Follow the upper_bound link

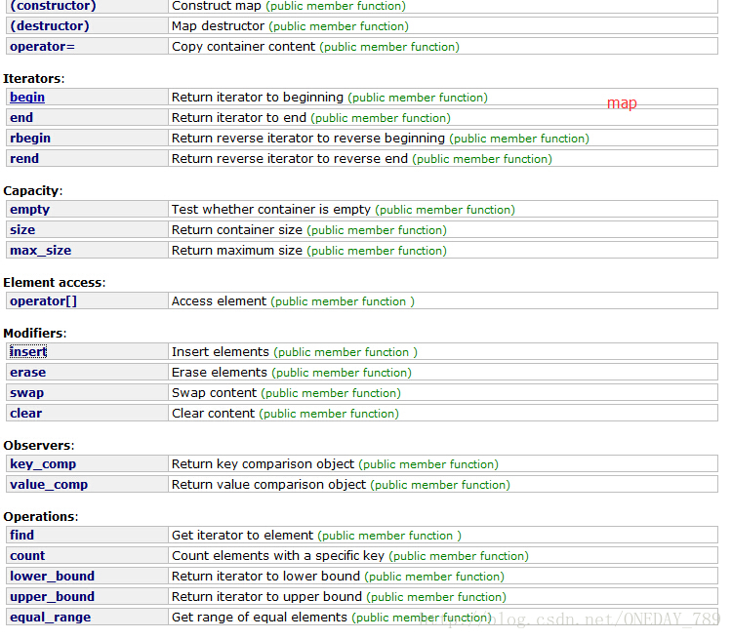point(53,596)
